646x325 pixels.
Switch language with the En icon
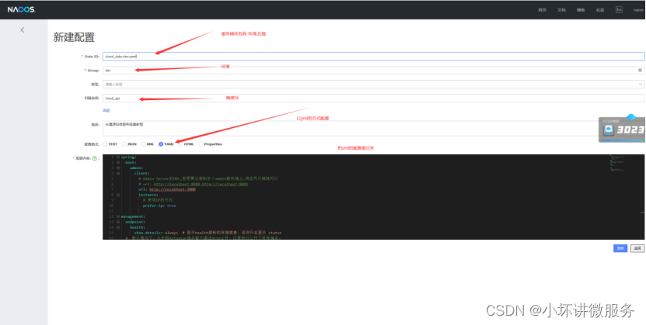(x=619, y=10)
